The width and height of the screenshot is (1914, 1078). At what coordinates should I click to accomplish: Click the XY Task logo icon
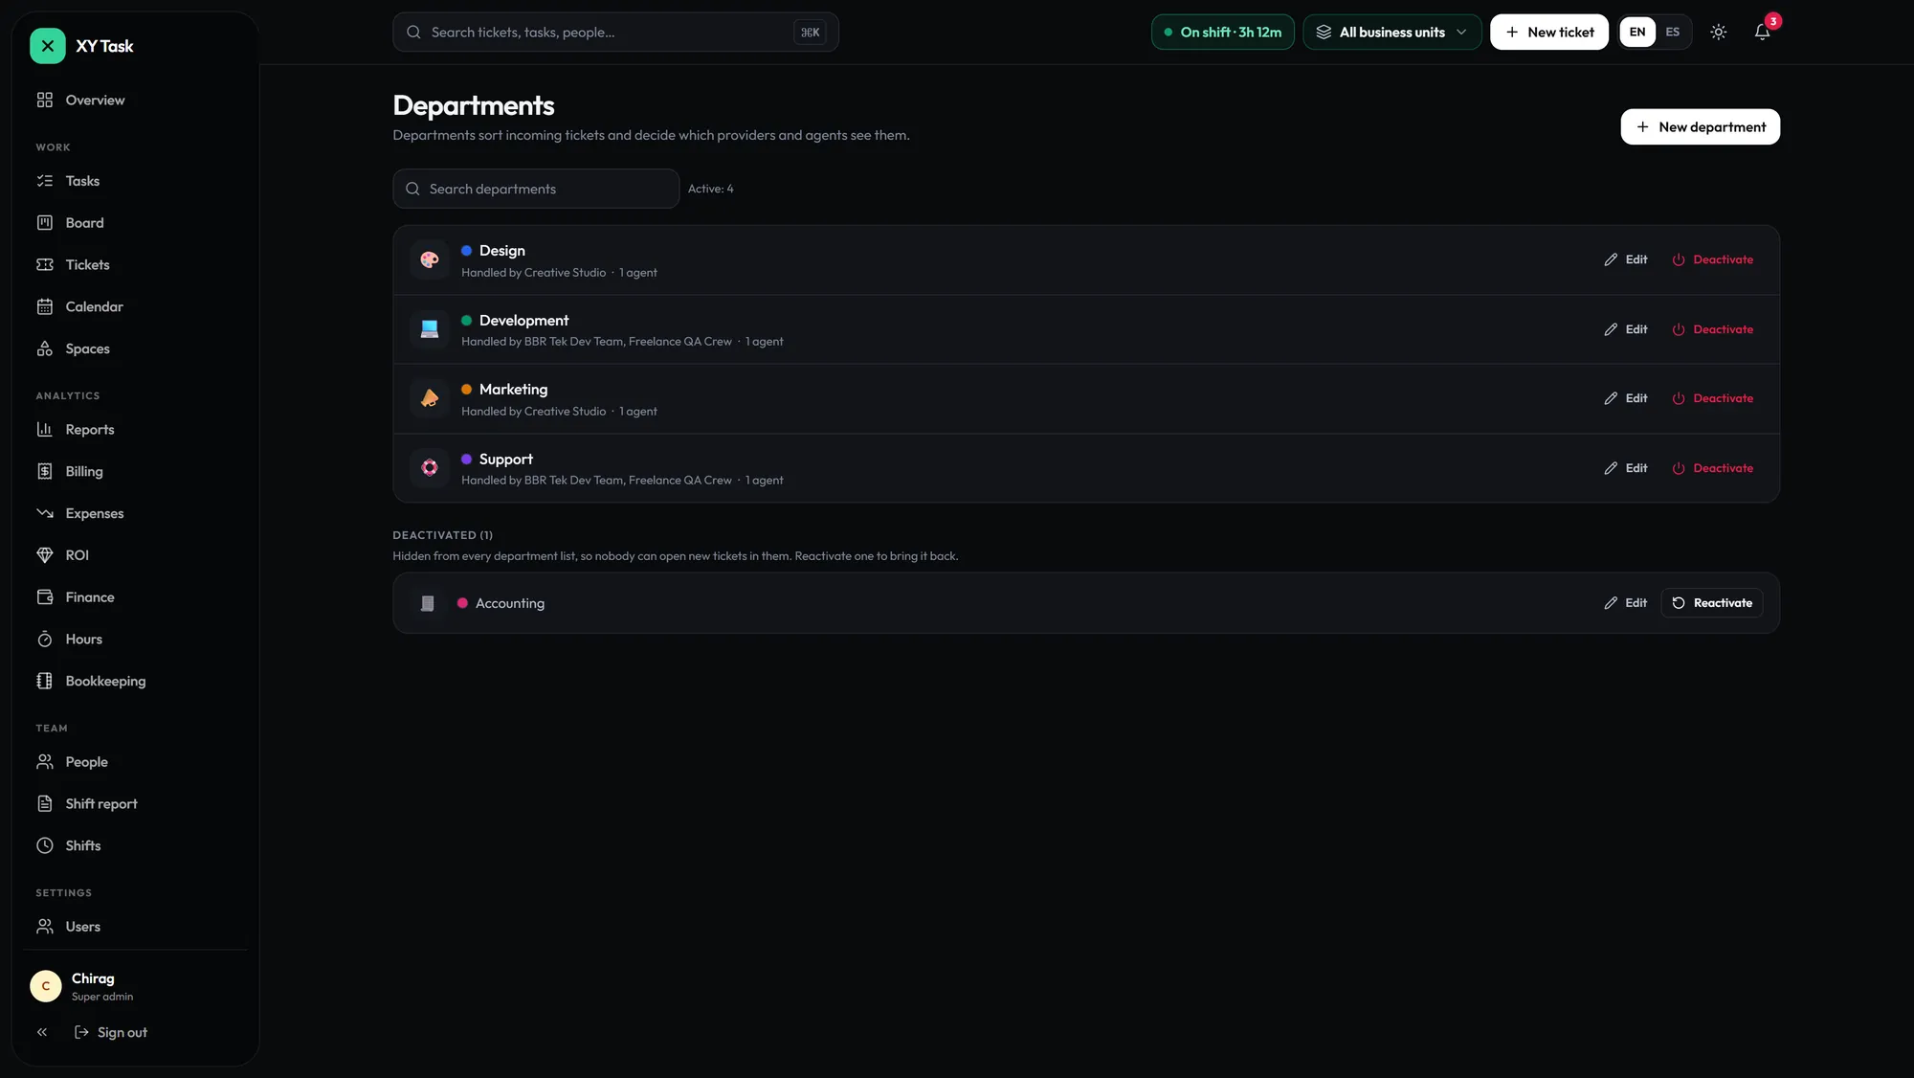47,46
